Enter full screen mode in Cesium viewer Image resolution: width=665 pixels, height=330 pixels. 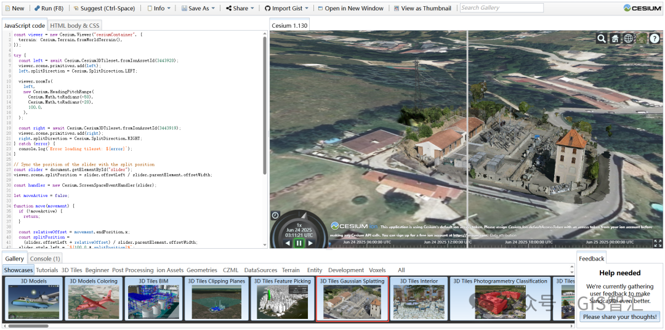click(x=658, y=243)
